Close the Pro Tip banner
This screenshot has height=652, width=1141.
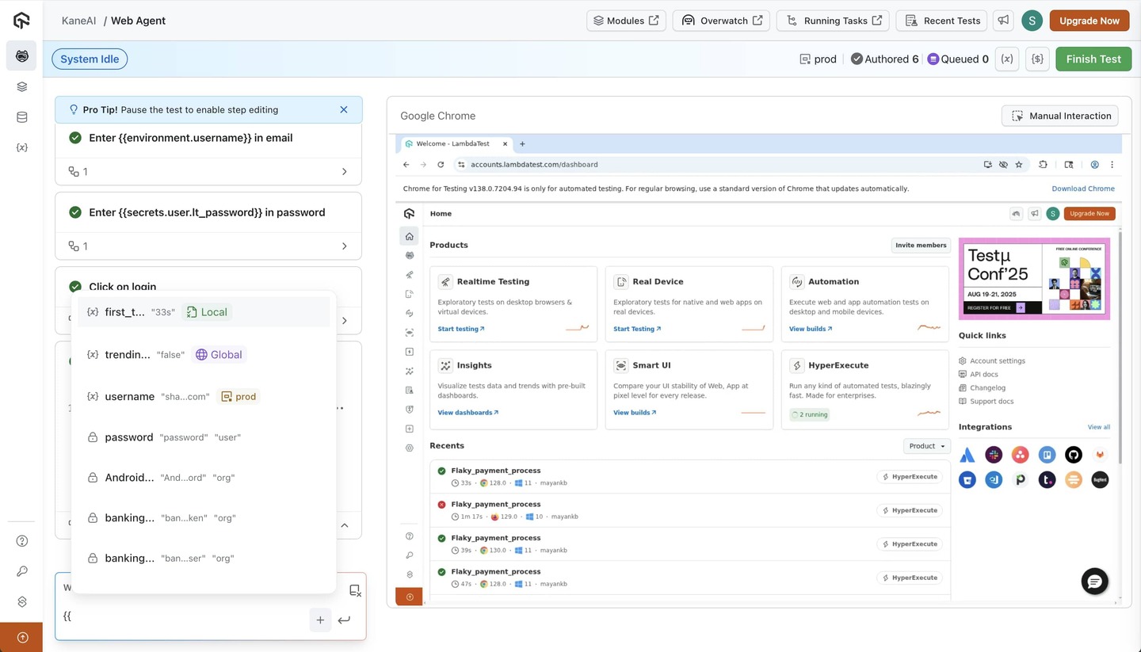point(344,109)
